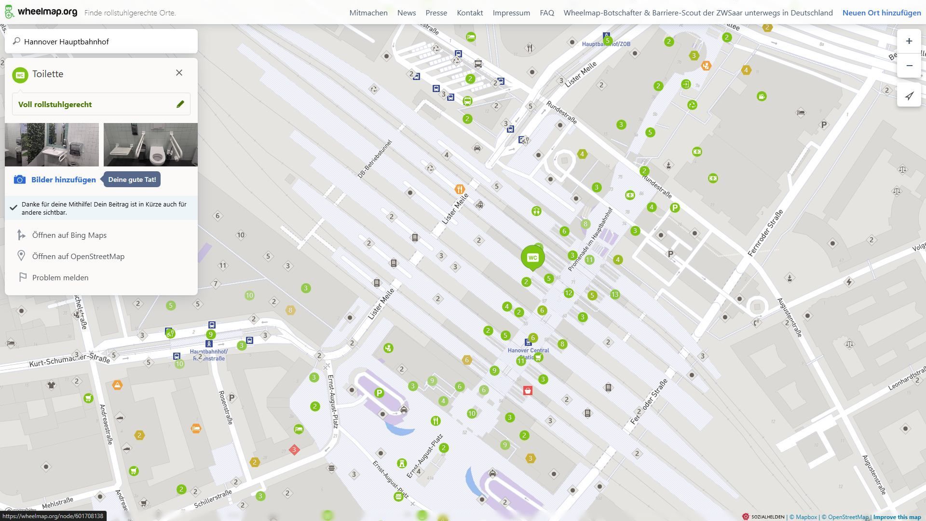The image size is (926, 521).
Task: Open the second toilet photo thumbnail
Action: point(150,145)
